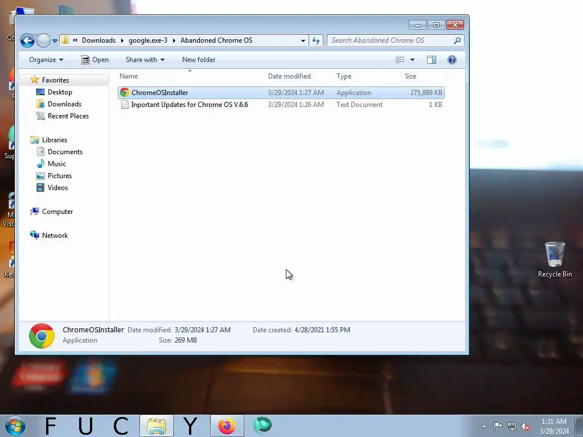Select ChromeOSInstaller file name

click(x=159, y=93)
